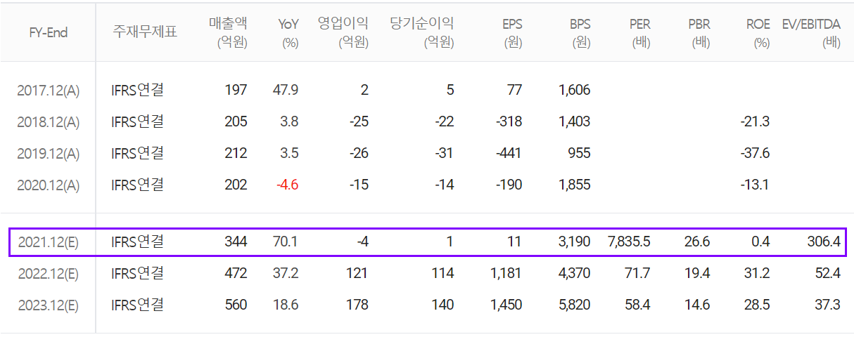The height and width of the screenshot is (337, 854).
Task: Select the 2023 EPS value 1,450
Action: coord(506,305)
